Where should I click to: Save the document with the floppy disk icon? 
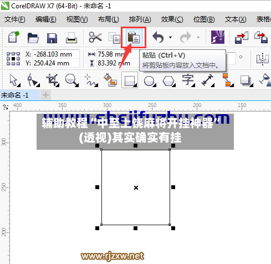(52, 38)
